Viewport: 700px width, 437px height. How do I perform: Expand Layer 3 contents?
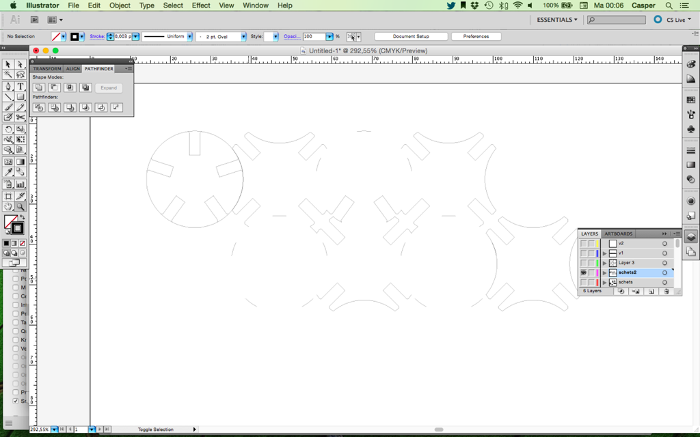pos(605,263)
